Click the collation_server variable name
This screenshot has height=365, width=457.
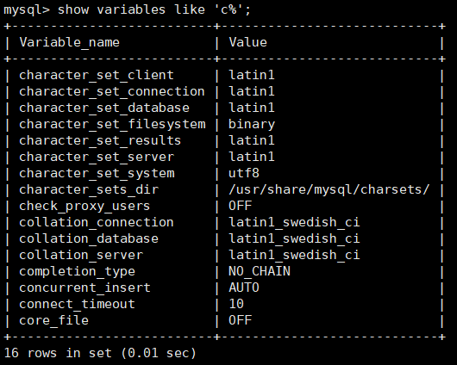[81, 255]
